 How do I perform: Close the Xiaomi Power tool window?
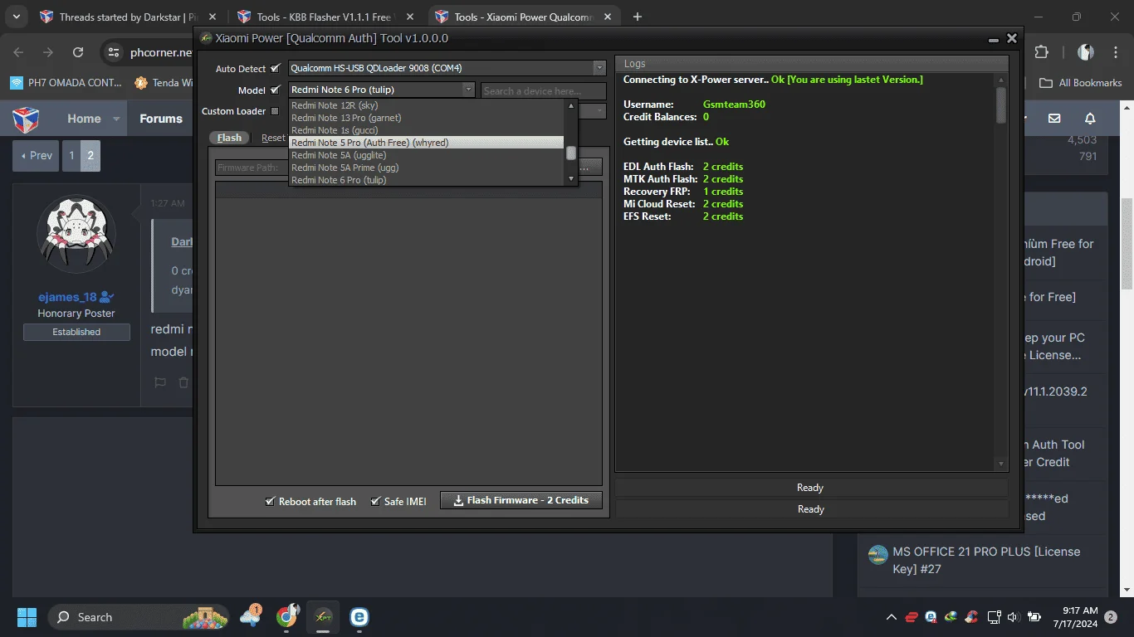click(x=1012, y=38)
